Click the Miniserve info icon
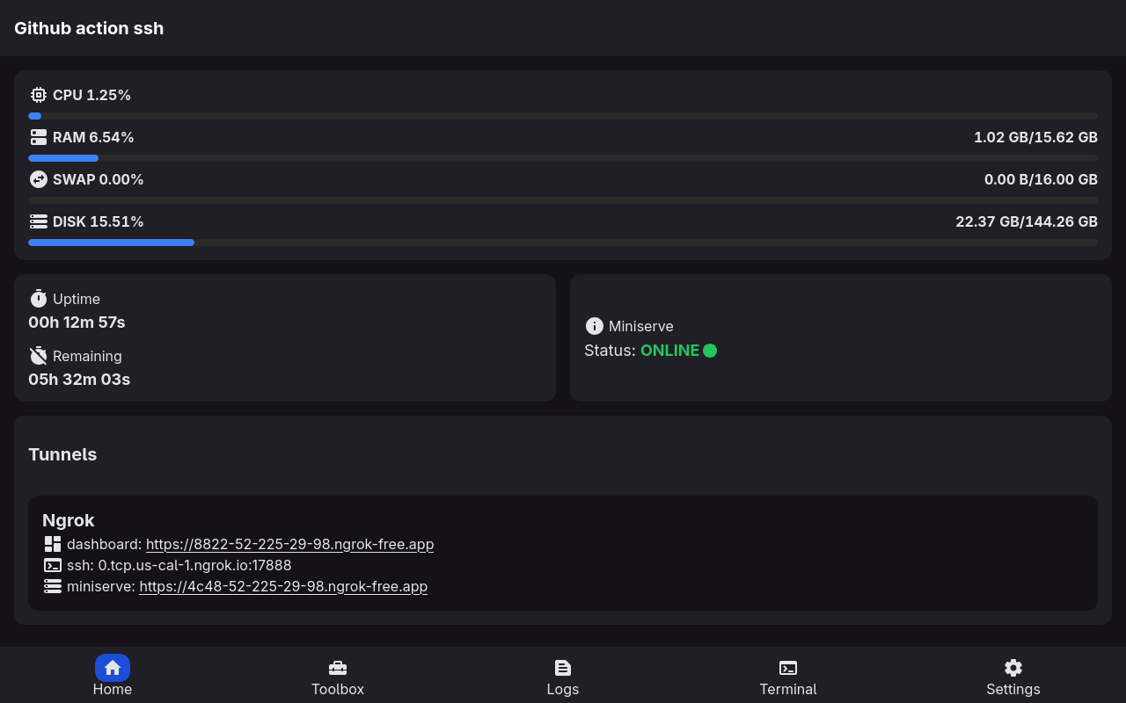 coord(594,325)
